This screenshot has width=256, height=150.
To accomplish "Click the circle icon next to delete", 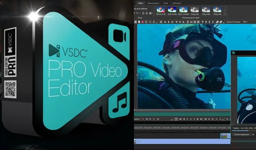I will 146,22.
